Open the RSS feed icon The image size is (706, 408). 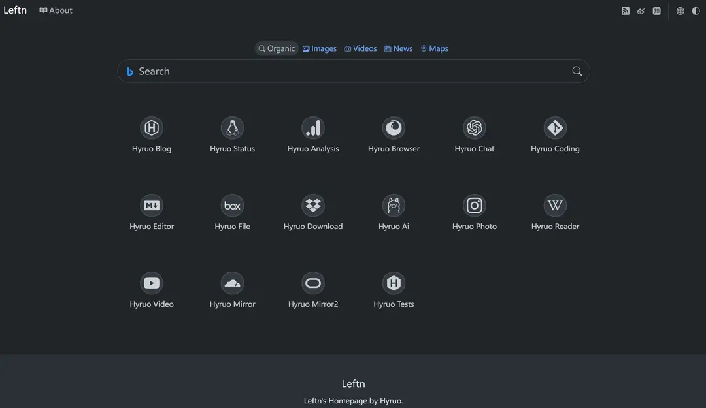pos(626,11)
